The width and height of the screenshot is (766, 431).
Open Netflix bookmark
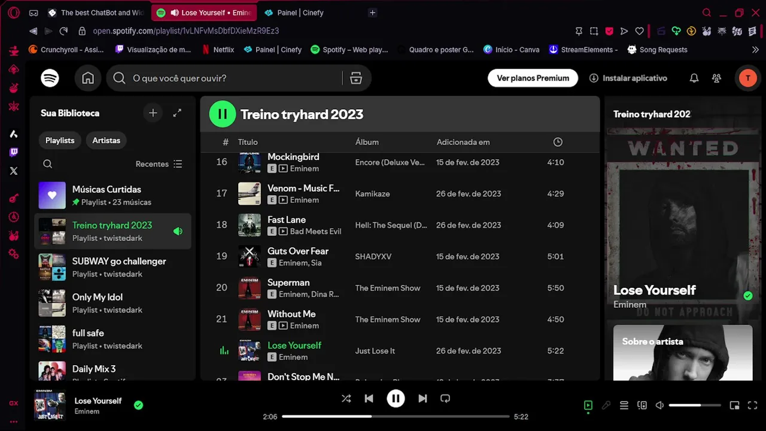pyautogui.click(x=218, y=50)
